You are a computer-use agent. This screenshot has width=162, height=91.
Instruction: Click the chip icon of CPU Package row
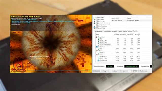98,57
